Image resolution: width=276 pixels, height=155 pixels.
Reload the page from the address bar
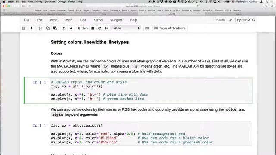coord(197,6)
